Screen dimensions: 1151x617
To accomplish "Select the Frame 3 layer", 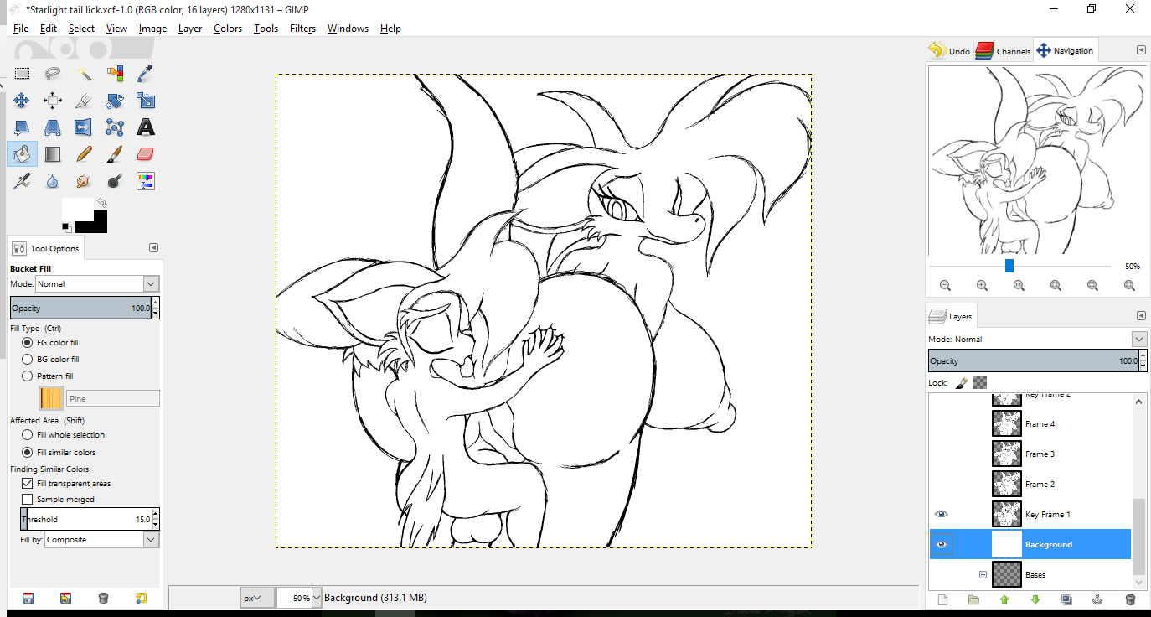I will (x=1040, y=454).
